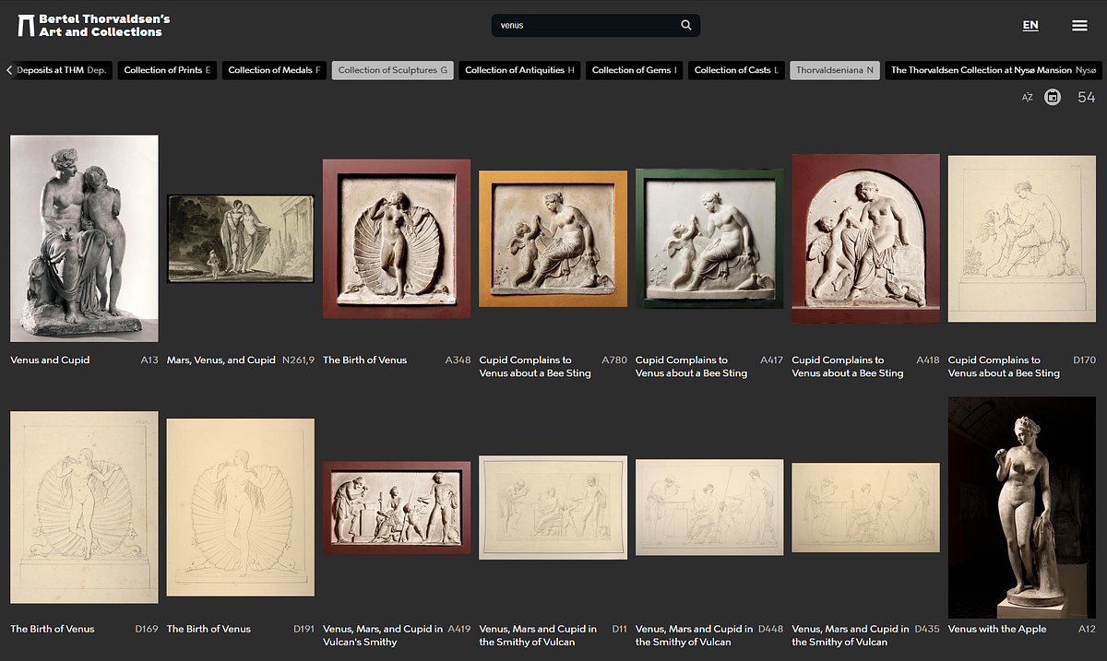The width and height of the screenshot is (1107, 661).
Task: Open Birth of Venus drawing D169 image
Action: point(84,507)
